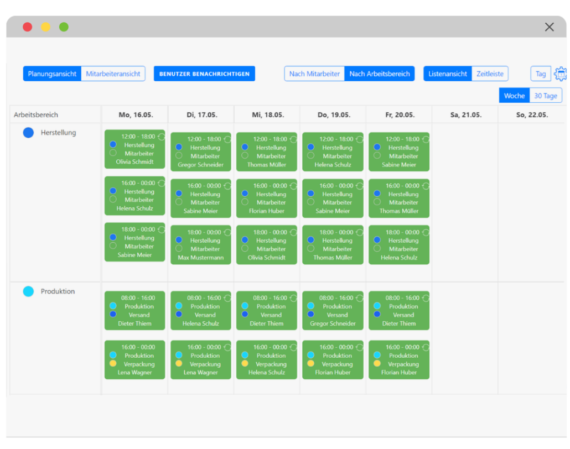
Task: Click repeat icon on Helena Schulz Monday 16:00 shift
Action: [x=162, y=183]
